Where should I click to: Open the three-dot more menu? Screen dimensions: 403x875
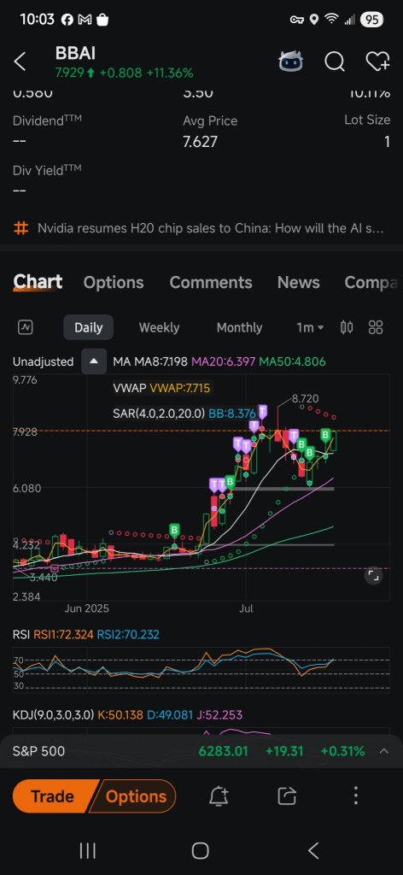pos(356,796)
